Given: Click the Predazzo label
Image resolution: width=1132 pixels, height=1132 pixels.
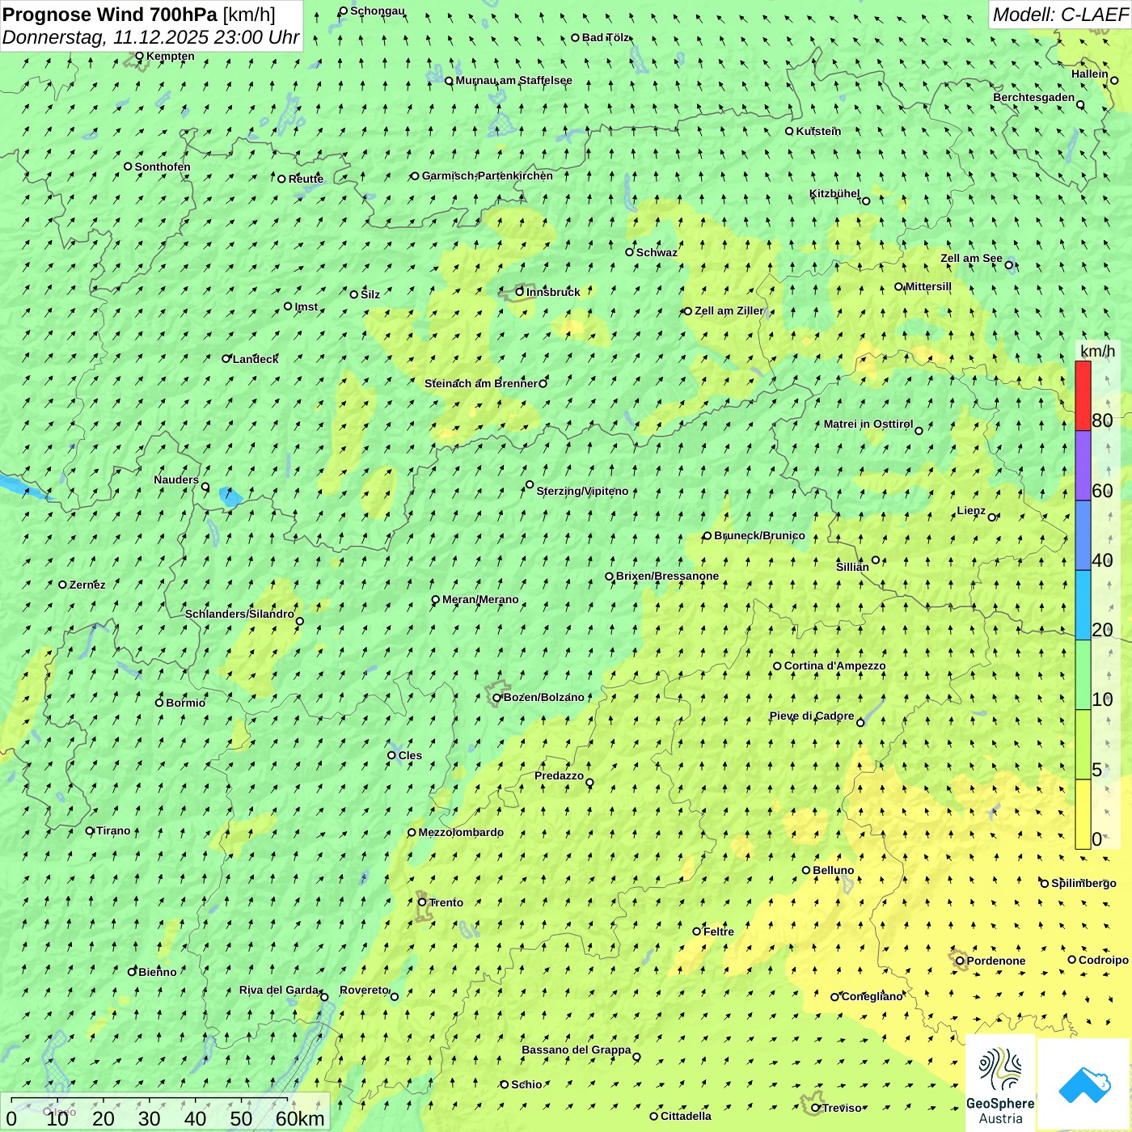Looking at the screenshot, I should (x=559, y=776).
